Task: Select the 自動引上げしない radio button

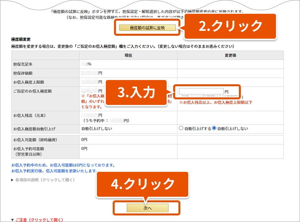Action: point(215,129)
